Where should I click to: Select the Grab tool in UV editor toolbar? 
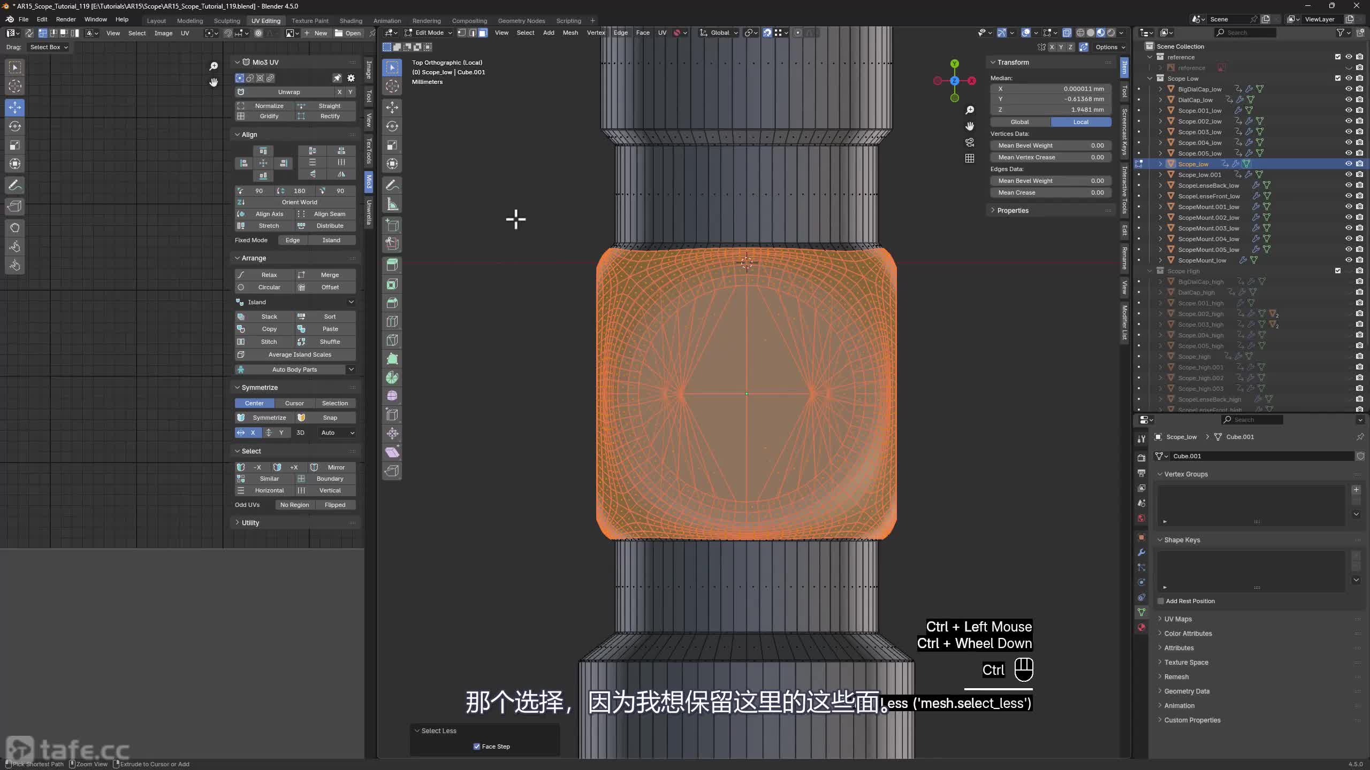pos(15,228)
